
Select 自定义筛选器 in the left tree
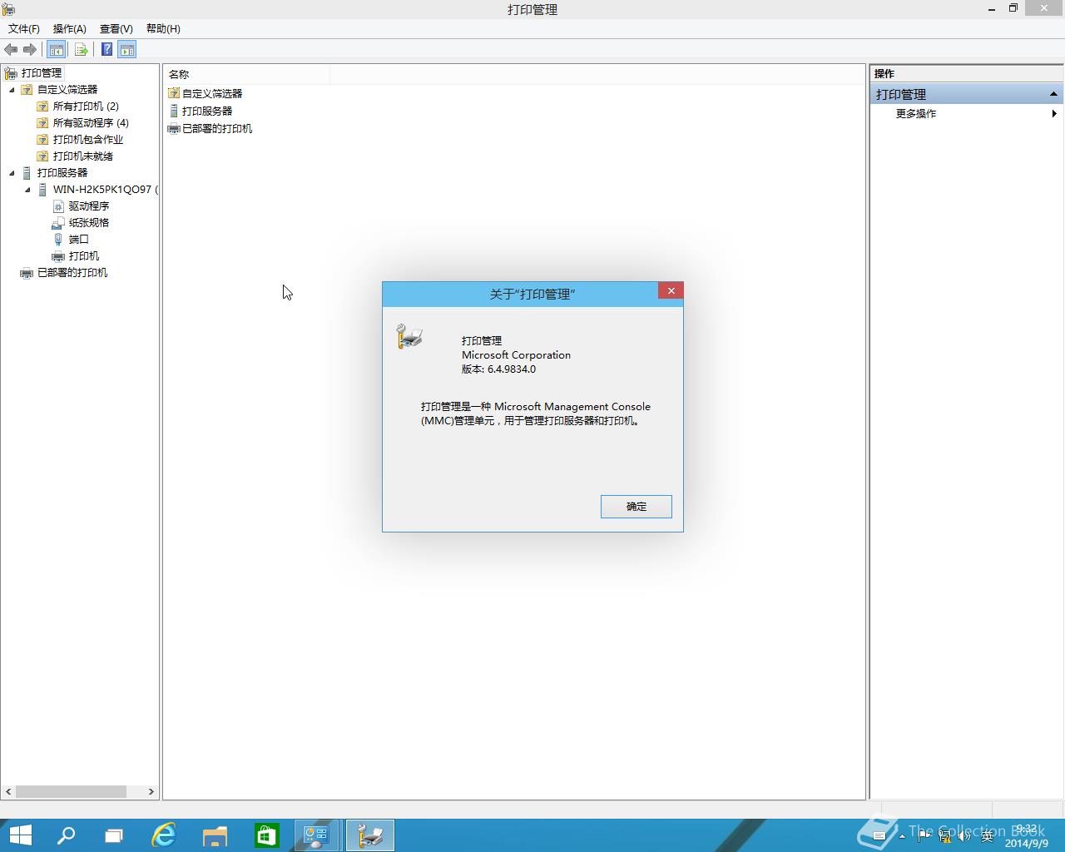click(x=67, y=90)
